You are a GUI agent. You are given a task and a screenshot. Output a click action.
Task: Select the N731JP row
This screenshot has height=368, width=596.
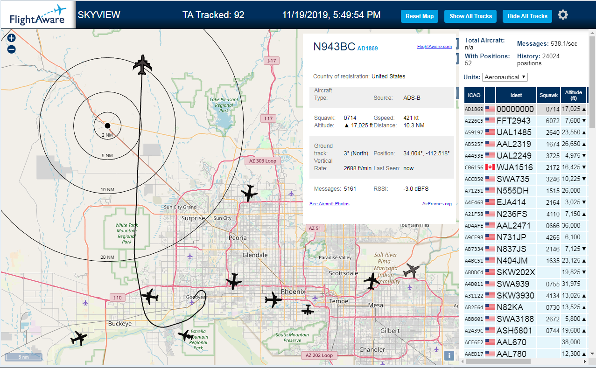(525, 237)
